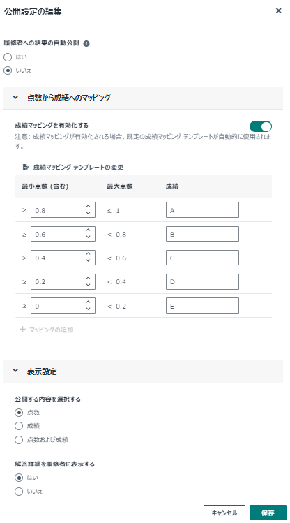The image size is (290, 523).
Task: Open 成績マッピング テンプレートの変更 link
Action: click(x=78, y=167)
